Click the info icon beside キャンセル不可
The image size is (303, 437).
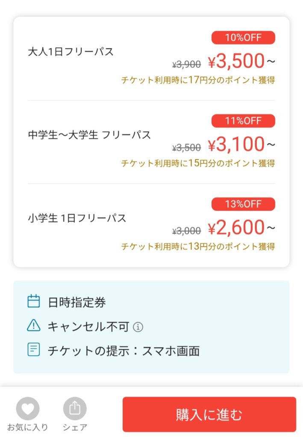click(x=138, y=327)
